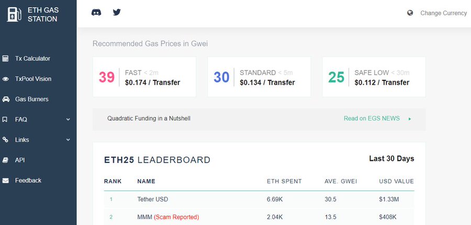Viewport: 471px width, 225px height.
Task: Expand the FAQ sidebar chevron
Action: (68, 119)
